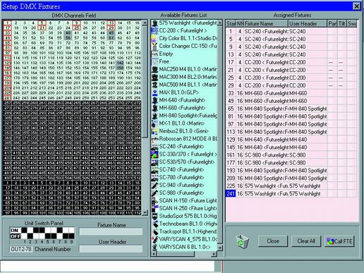Image resolution: width=364 pixels, height=273 pixels.
Task: Select assigned fixture row starting at 241
Action: 291,194
